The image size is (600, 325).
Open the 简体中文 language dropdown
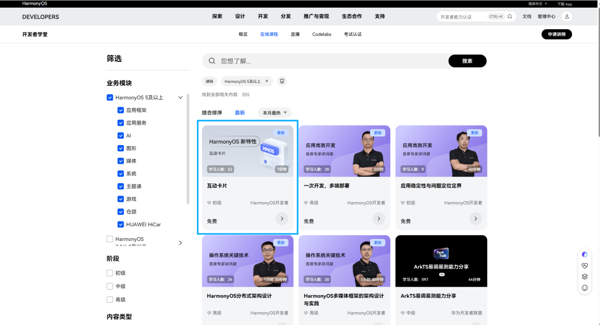[538, 4]
